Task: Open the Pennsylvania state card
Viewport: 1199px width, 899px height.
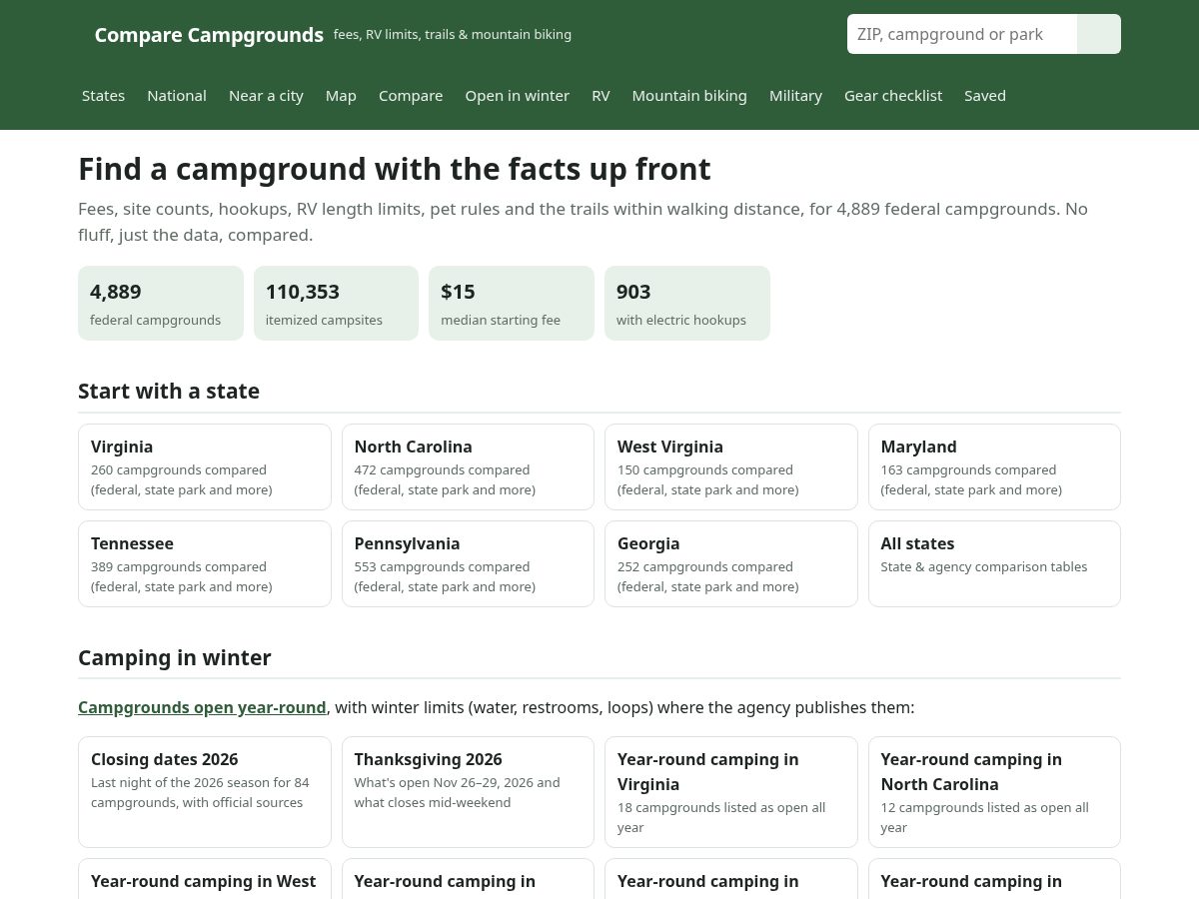Action: 468,563
